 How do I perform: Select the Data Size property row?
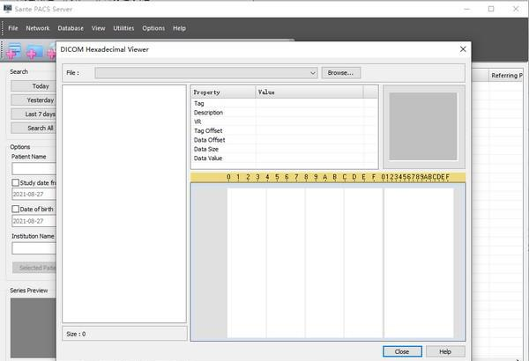pos(284,149)
